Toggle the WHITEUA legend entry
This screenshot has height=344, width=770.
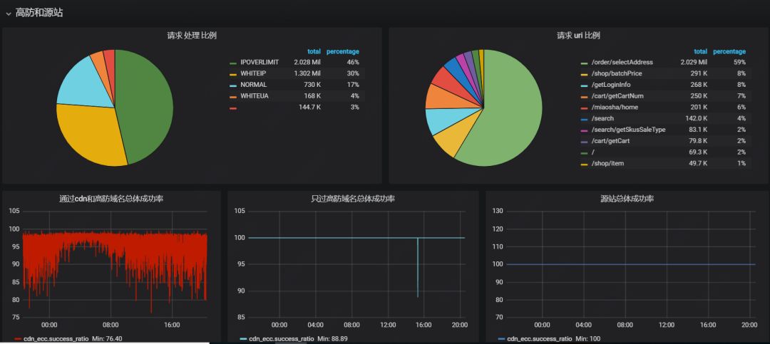255,96
